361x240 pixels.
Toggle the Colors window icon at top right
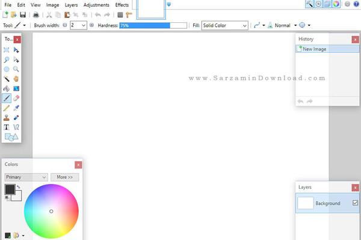click(336, 4)
